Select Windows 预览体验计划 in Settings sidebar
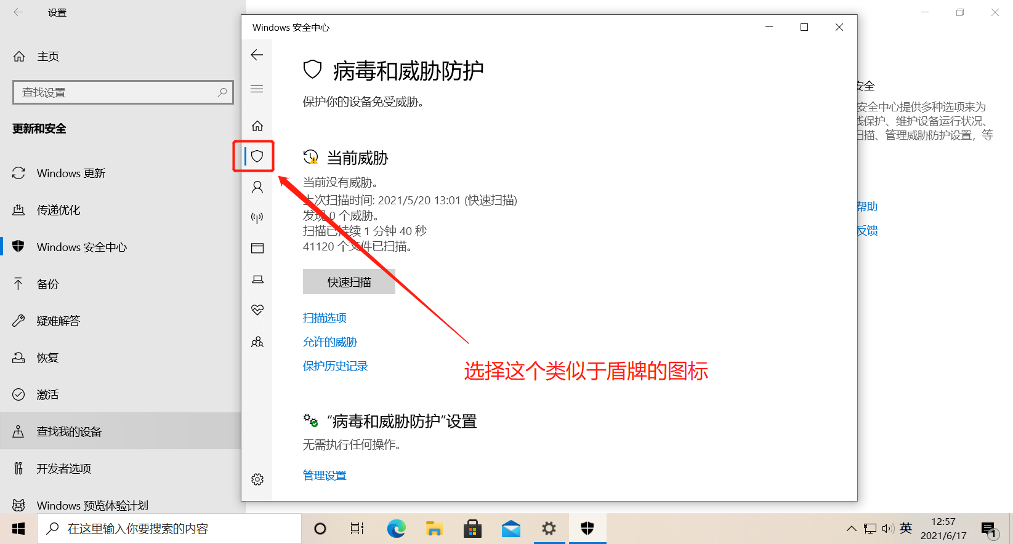Image resolution: width=1013 pixels, height=544 pixels. (x=120, y=505)
